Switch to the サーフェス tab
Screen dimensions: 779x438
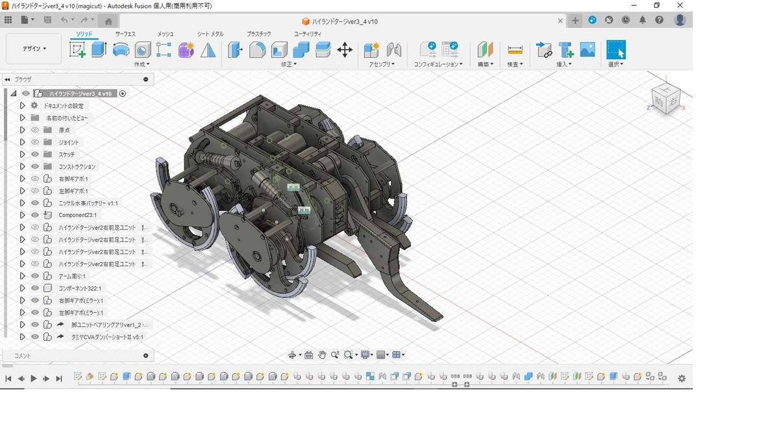pos(125,34)
